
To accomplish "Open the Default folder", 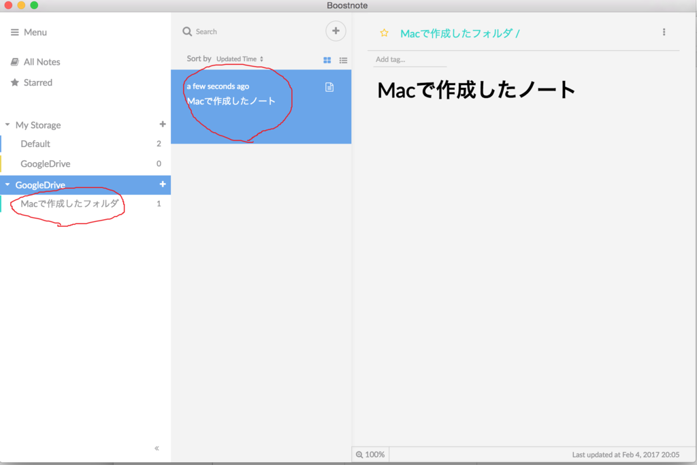I will (85, 144).
